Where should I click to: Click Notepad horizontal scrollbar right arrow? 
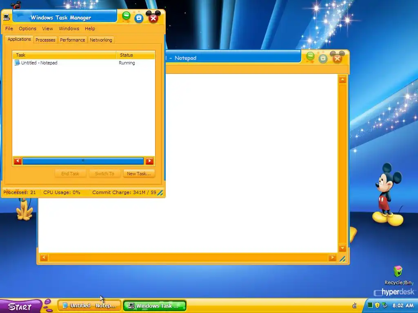coord(332,258)
